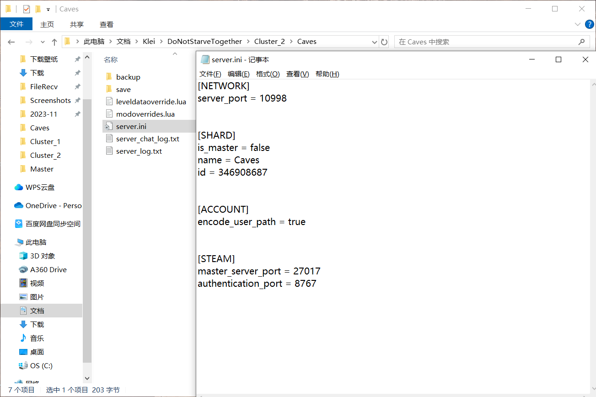Open 桌面 in the navigation pane

click(37, 352)
